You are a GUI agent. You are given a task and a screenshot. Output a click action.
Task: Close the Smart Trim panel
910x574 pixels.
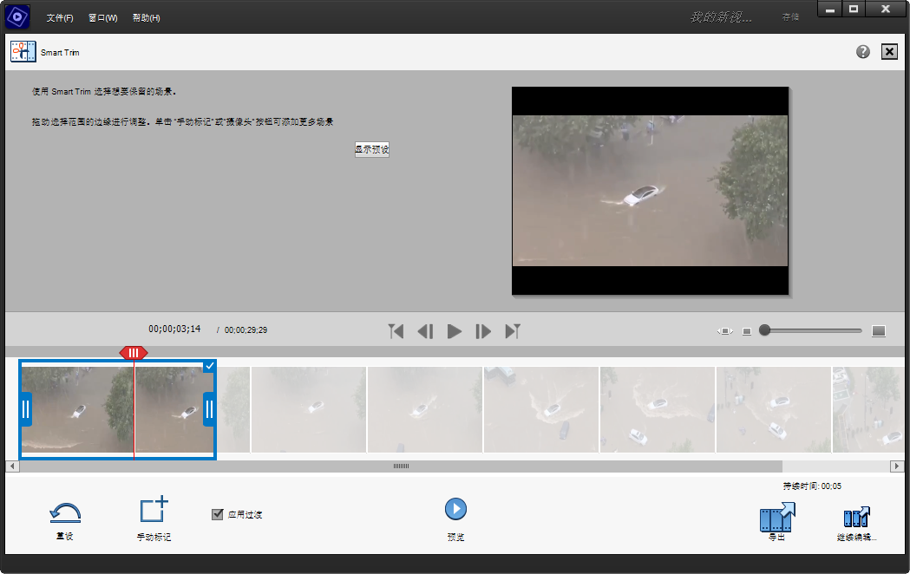(x=889, y=52)
